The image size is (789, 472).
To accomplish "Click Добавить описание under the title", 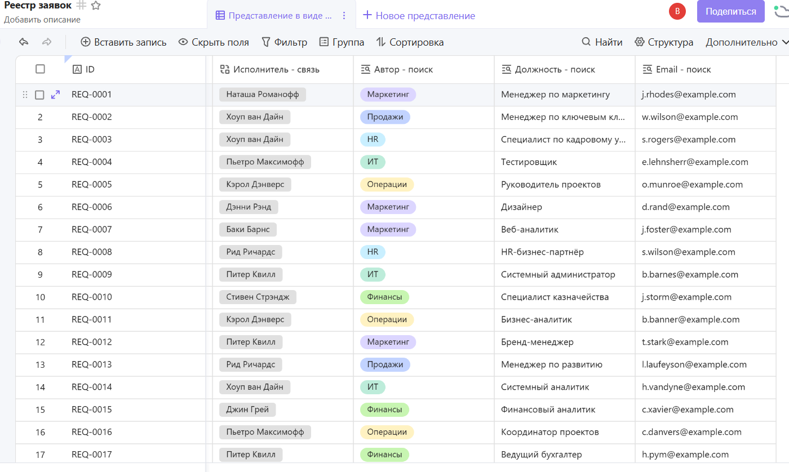I will (x=42, y=20).
